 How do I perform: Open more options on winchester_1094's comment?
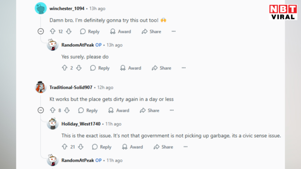174,31
